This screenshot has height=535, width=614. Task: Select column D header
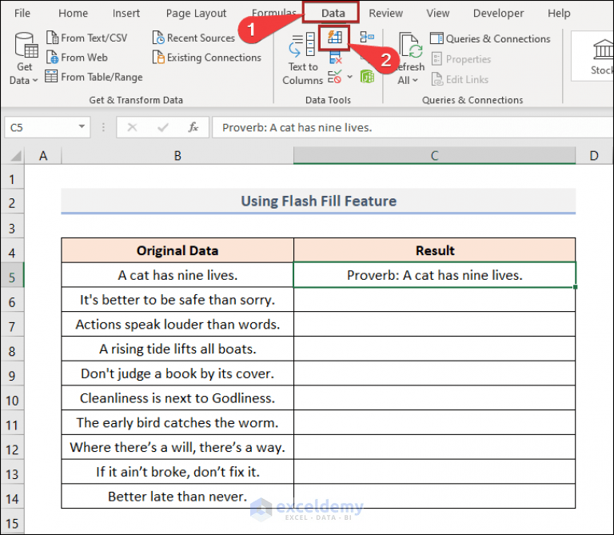(594, 155)
